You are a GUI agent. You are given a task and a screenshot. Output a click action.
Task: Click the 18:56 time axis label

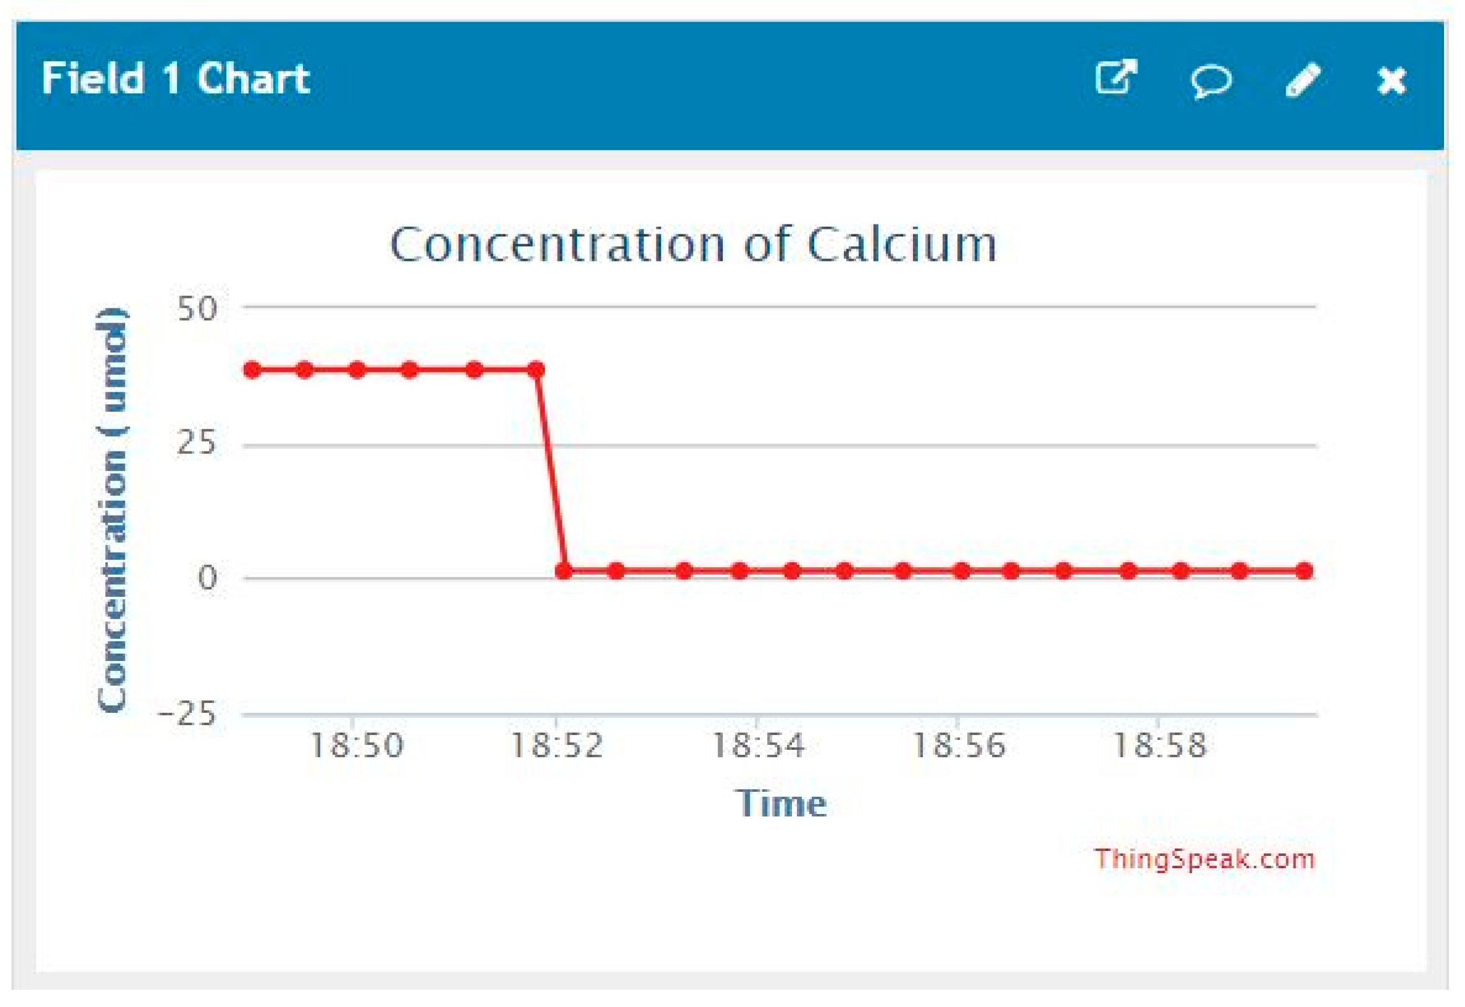point(959,746)
